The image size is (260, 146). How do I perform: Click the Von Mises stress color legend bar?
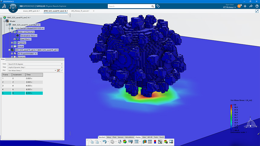tap(231, 118)
